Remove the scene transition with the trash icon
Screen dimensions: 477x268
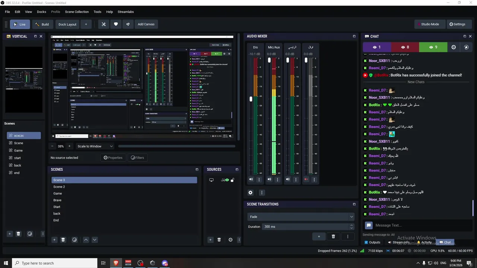[333, 236]
